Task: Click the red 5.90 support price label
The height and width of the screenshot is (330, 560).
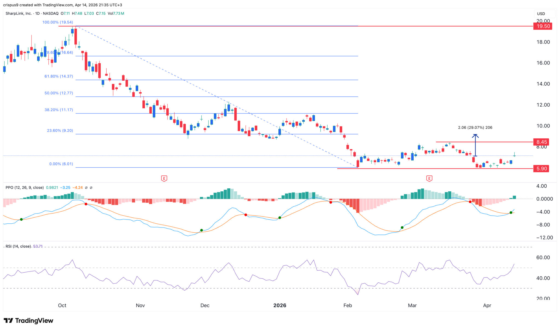Action: (541, 169)
